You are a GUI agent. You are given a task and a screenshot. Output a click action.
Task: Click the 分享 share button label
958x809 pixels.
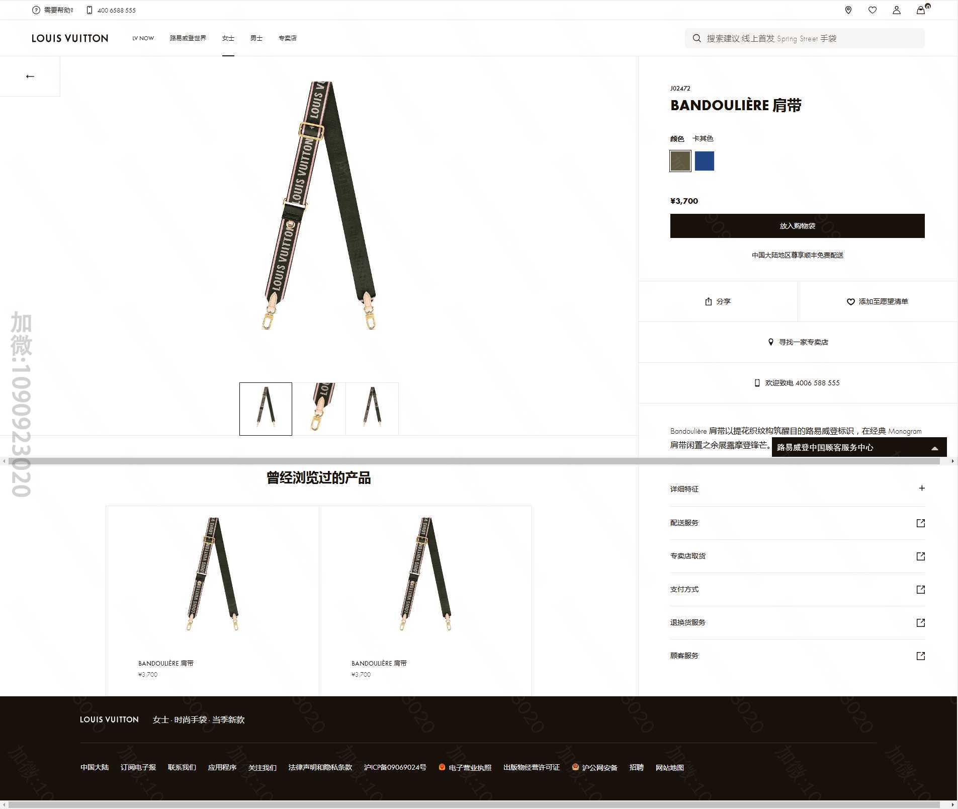click(724, 301)
